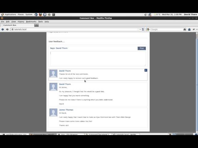
Task: Click the date and time clock in the panel
Action: 172,14
